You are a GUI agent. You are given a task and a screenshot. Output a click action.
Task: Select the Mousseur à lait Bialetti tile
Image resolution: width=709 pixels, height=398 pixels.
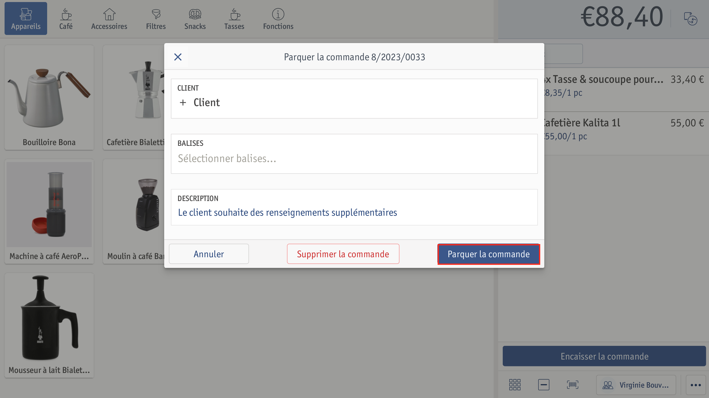point(49,325)
